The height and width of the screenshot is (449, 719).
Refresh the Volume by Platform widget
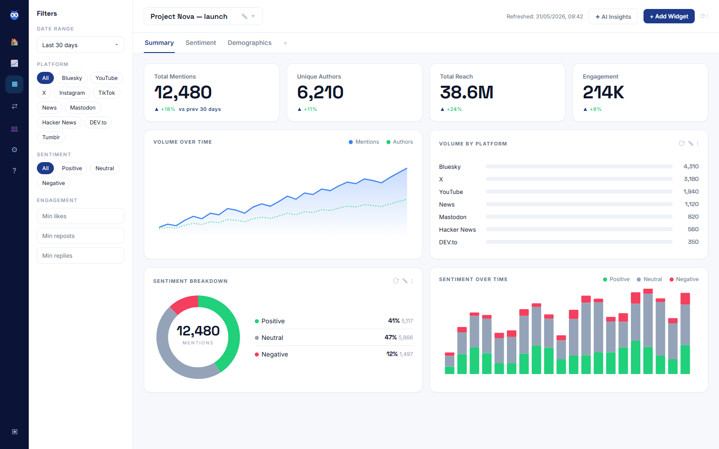coord(682,144)
